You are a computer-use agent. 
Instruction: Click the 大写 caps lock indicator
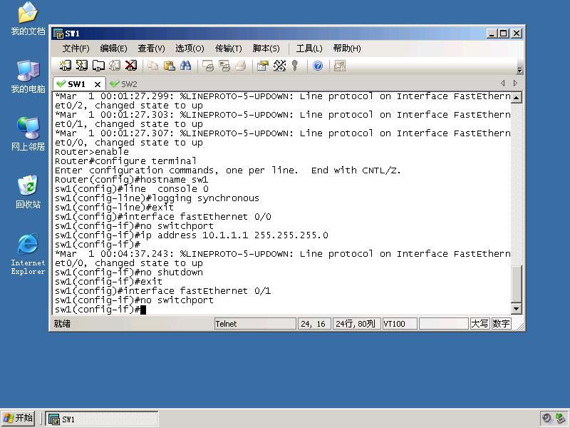click(x=480, y=324)
